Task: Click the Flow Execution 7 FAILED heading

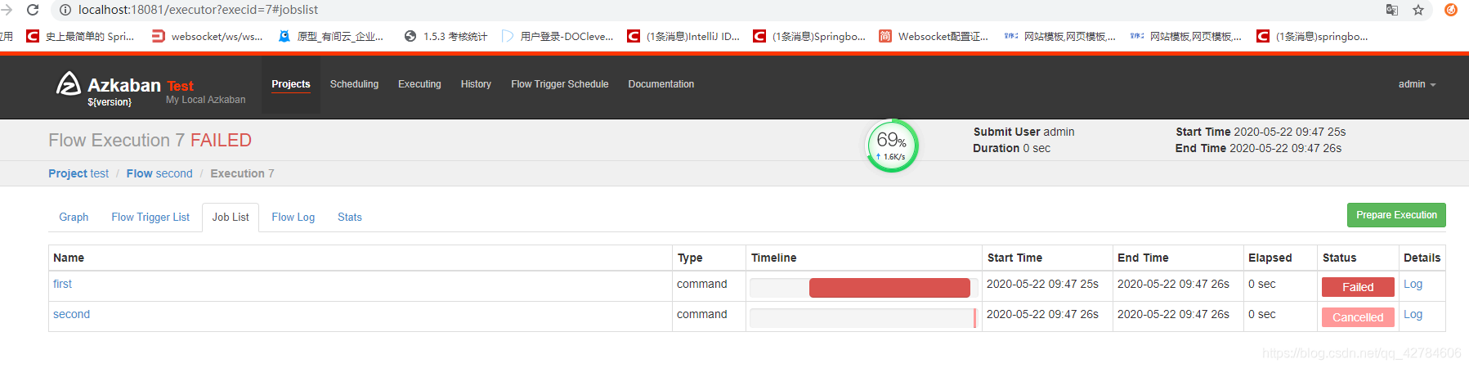Action: 150,141
